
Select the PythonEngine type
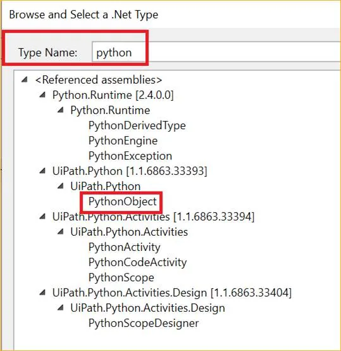click(x=123, y=141)
